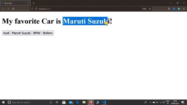Go forward to next page

pyautogui.click(x=8, y=9)
